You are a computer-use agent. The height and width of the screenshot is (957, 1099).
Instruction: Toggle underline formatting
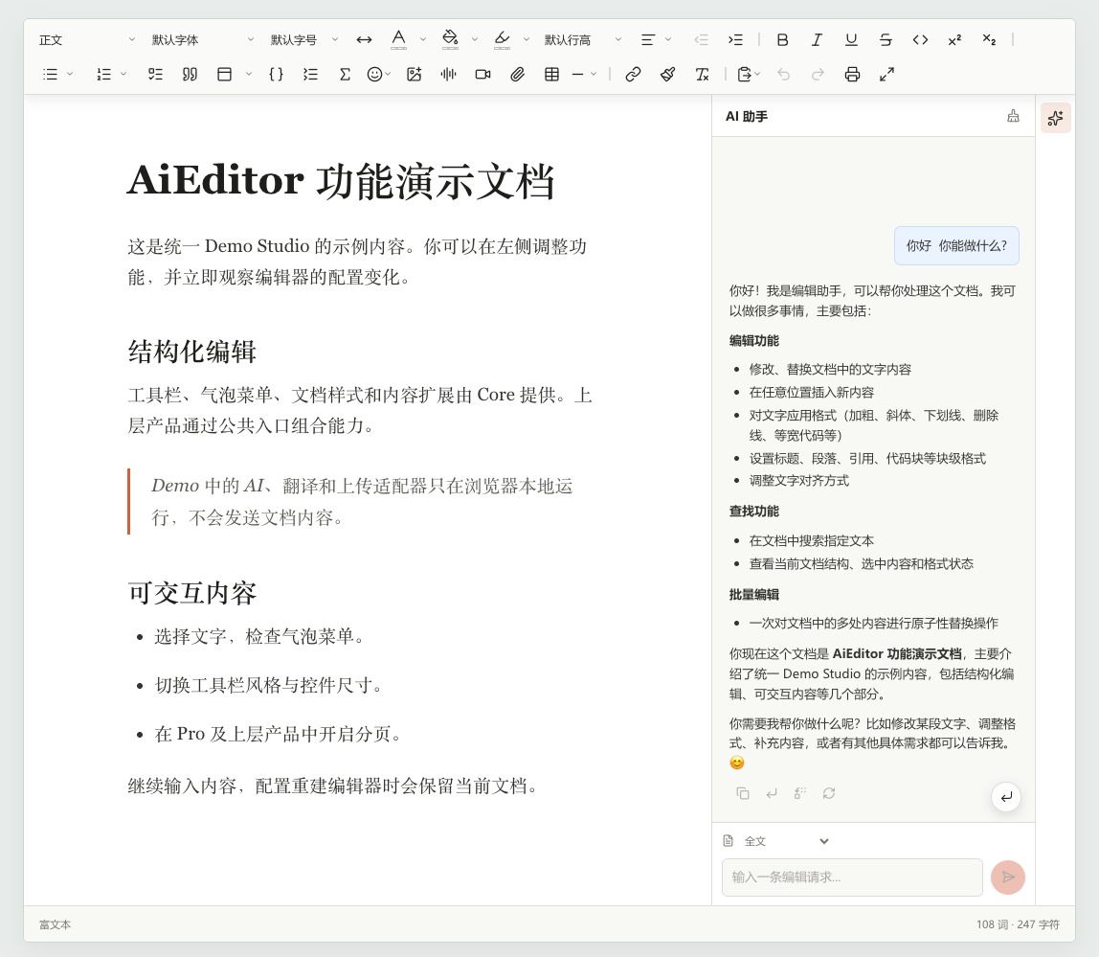click(x=851, y=40)
